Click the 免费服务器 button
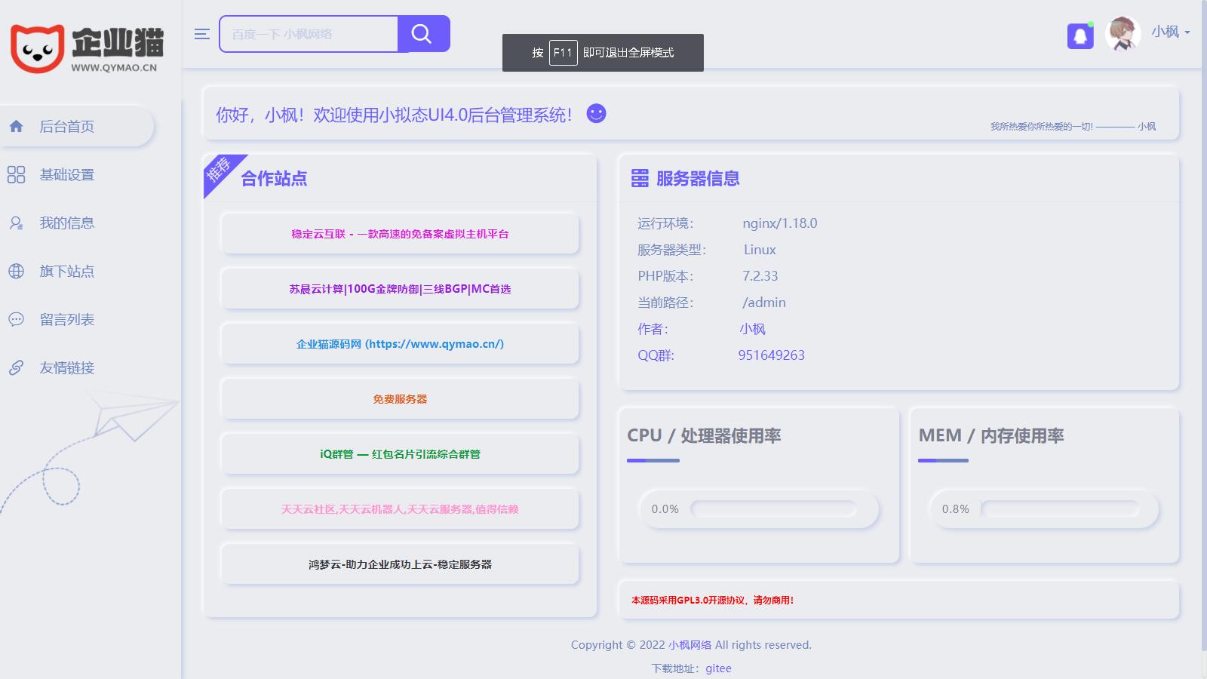Image resolution: width=1207 pixels, height=679 pixels. [x=400, y=399]
